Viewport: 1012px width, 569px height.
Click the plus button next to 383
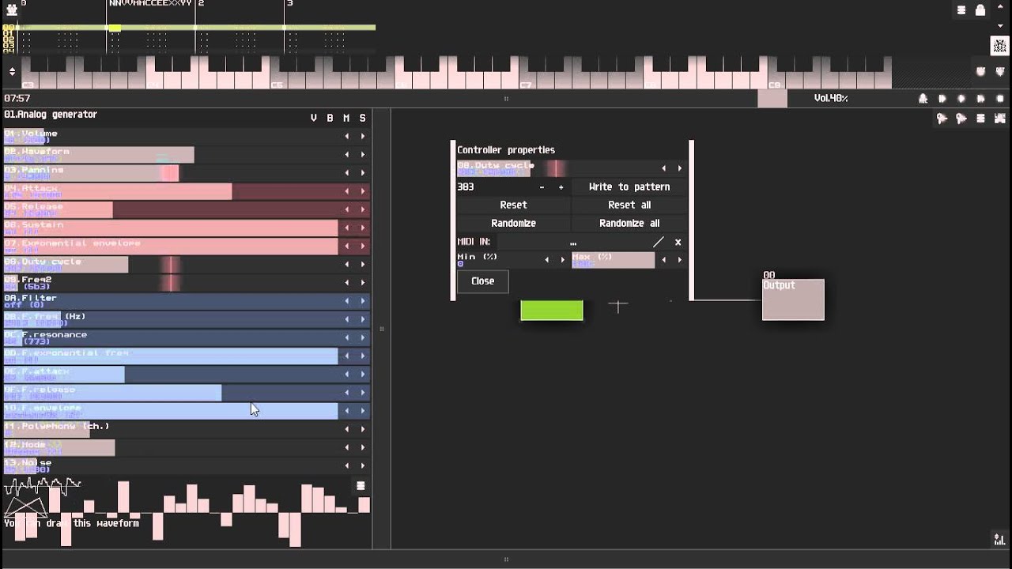[x=561, y=187]
